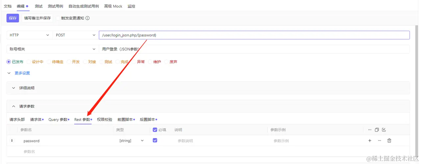This screenshot has height=164, width=421.
Task: Open the 测试用例 tab
Action: [x=55, y=6]
